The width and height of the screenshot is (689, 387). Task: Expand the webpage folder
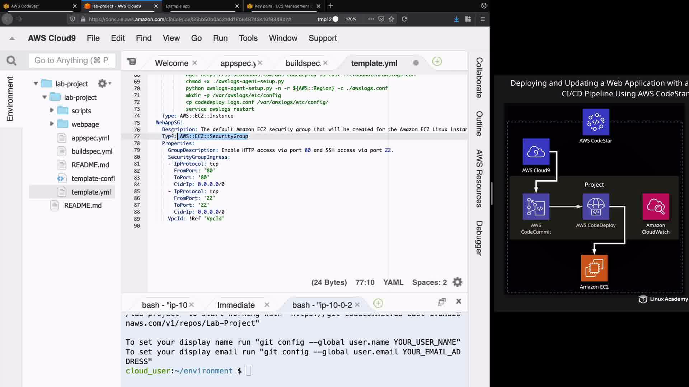[x=52, y=124]
